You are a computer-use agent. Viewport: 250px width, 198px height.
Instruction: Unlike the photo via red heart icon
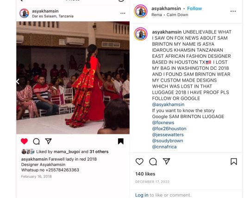[24, 141]
